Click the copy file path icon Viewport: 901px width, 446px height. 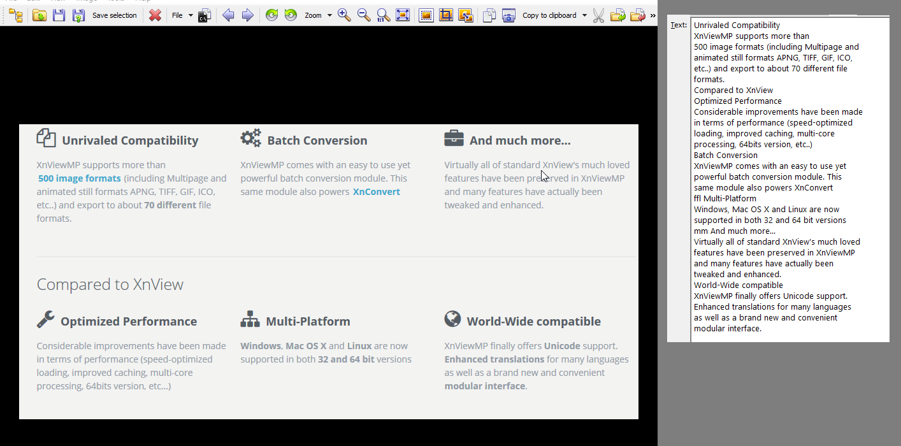pyautogui.click(x=205, y=15)
